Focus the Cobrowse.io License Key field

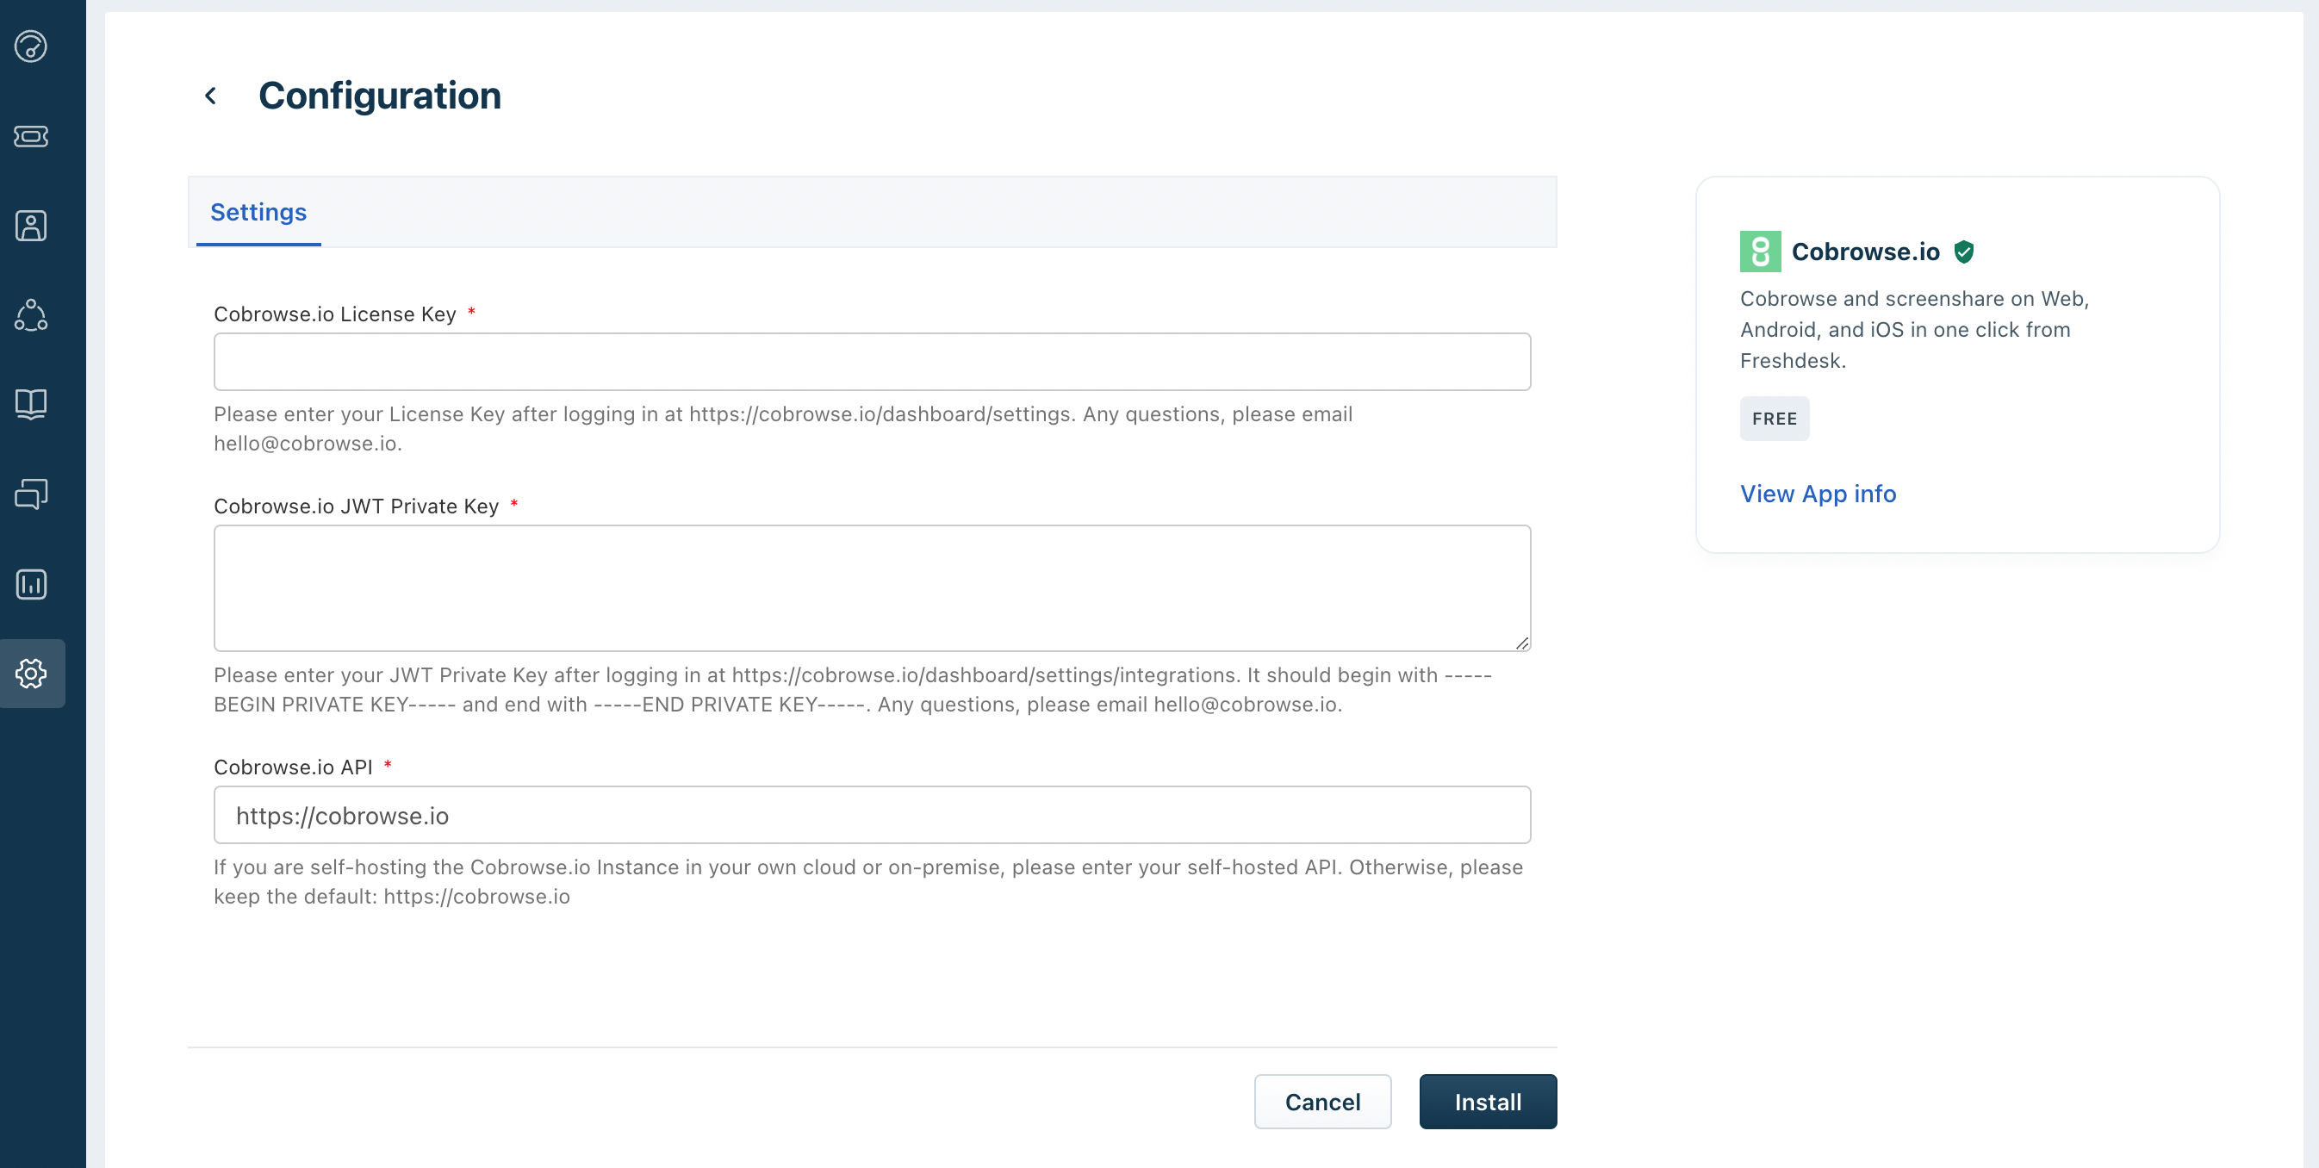(x=872, y=362)
